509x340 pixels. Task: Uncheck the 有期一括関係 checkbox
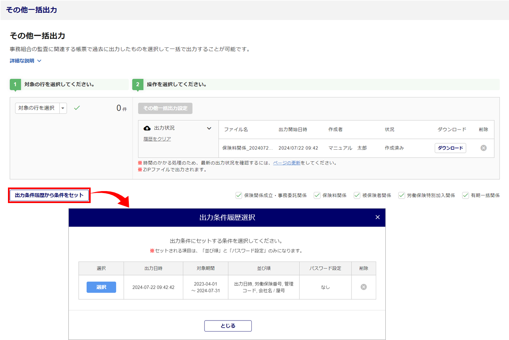pos(465,195)
